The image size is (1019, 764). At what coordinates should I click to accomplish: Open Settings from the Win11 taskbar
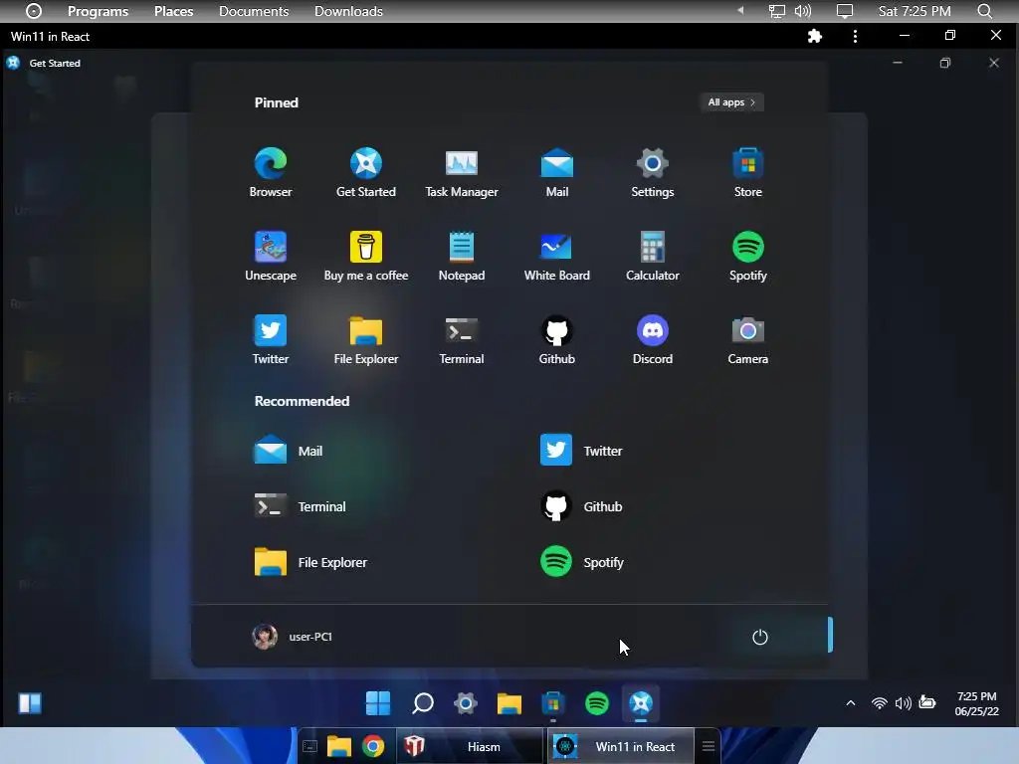[466, 703]
